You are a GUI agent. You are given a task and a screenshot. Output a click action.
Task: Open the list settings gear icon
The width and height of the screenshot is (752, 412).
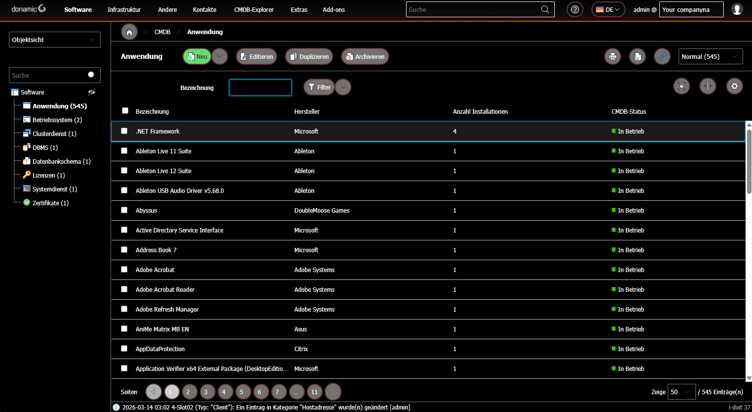pos(735,86)
